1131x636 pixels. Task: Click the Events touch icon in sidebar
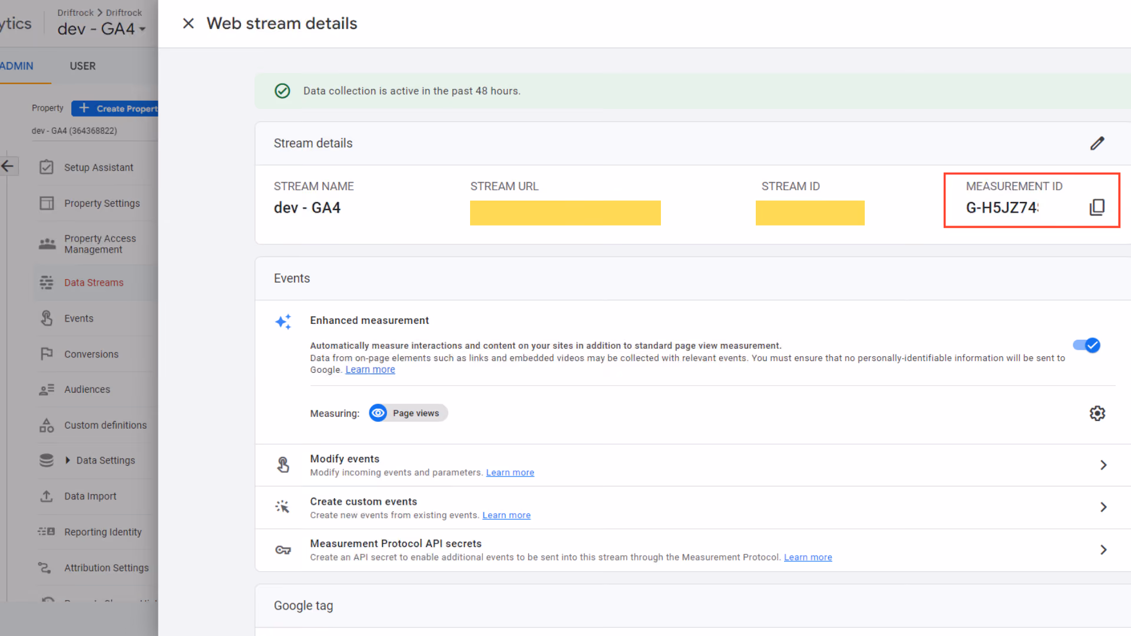47,319
